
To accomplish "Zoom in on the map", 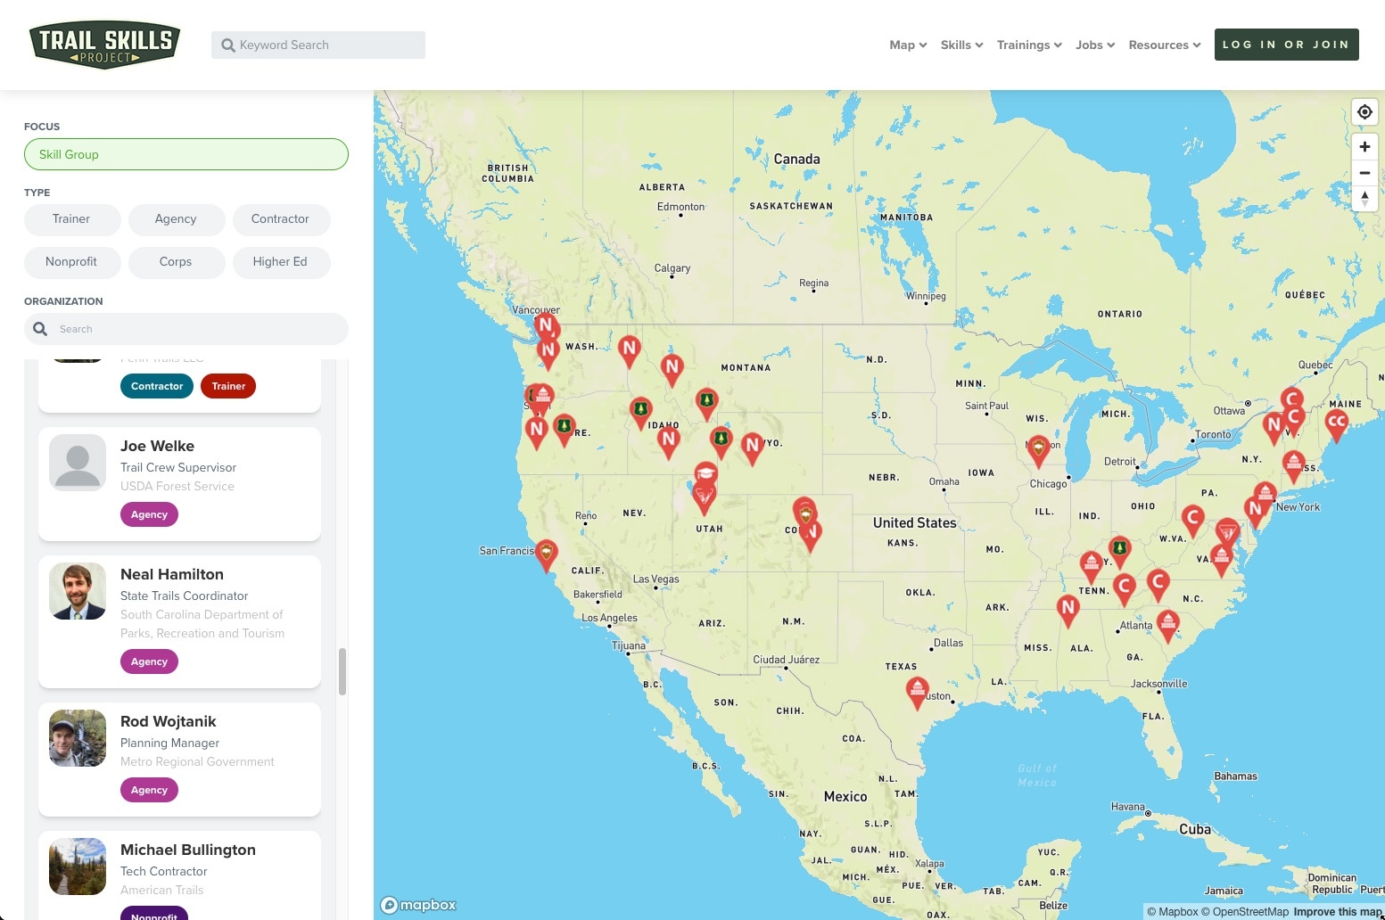I will coord(1364,147).
